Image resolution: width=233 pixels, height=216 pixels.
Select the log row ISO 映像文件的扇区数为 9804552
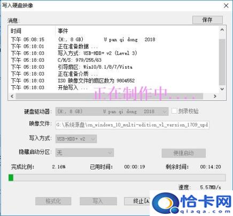(x=114, y=80)
